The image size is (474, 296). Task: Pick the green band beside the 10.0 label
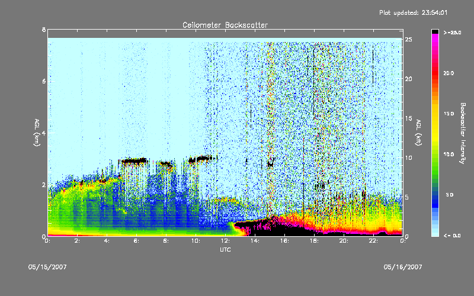coord(435,155)
